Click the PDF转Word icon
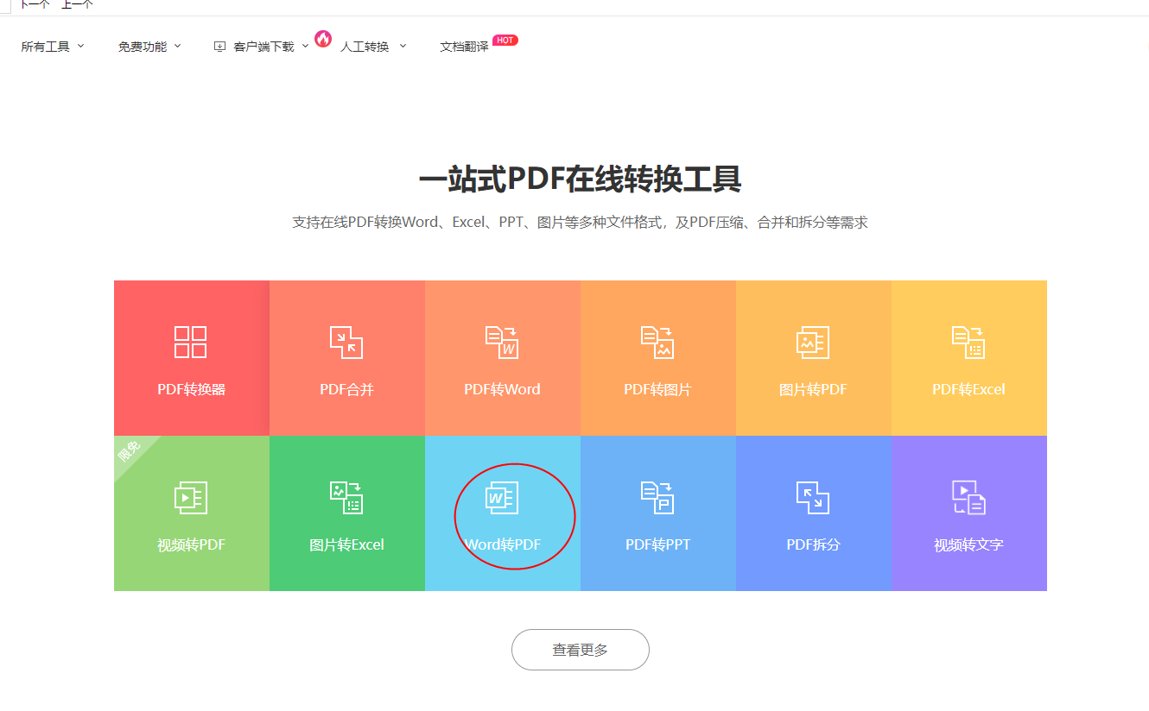1149x711 pixels. click(502, 342)
